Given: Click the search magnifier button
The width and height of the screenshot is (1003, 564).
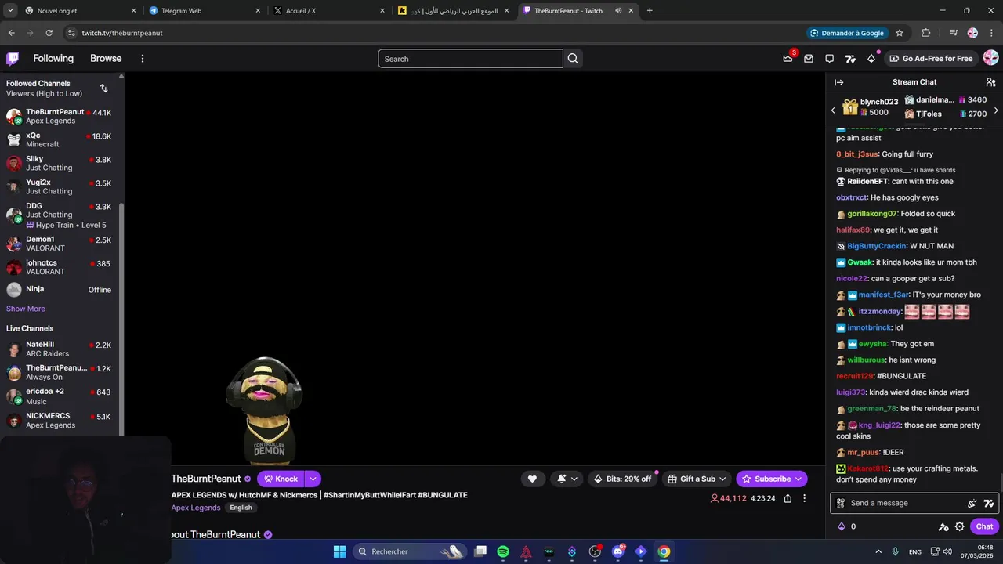Looking at the screenshot, I should pos(573,59).
